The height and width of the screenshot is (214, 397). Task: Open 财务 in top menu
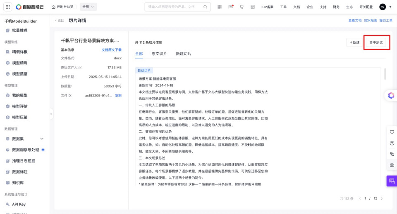pyautogui.click(x=336, y=7)
